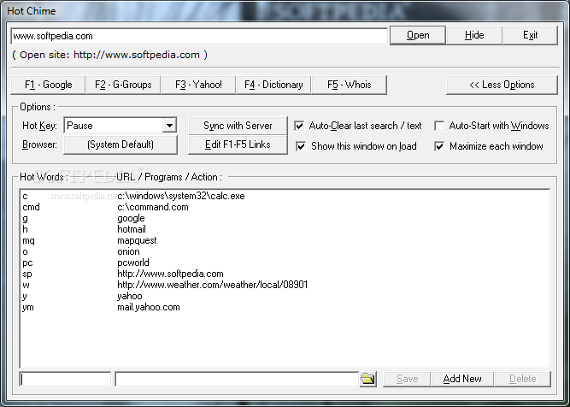
Task: Select the hotmail row
Action: tap(285, 229)
